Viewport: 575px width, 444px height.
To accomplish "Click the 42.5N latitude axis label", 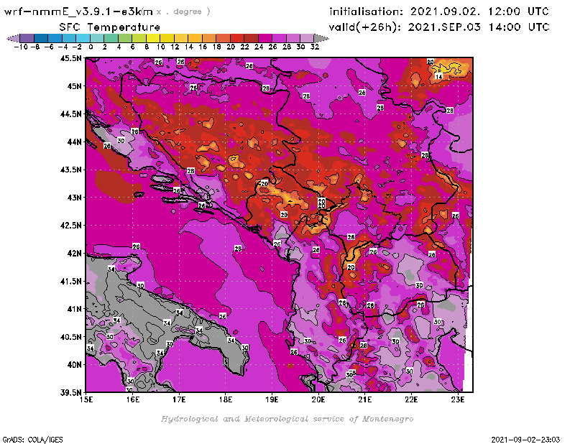I will pos(70,226).
